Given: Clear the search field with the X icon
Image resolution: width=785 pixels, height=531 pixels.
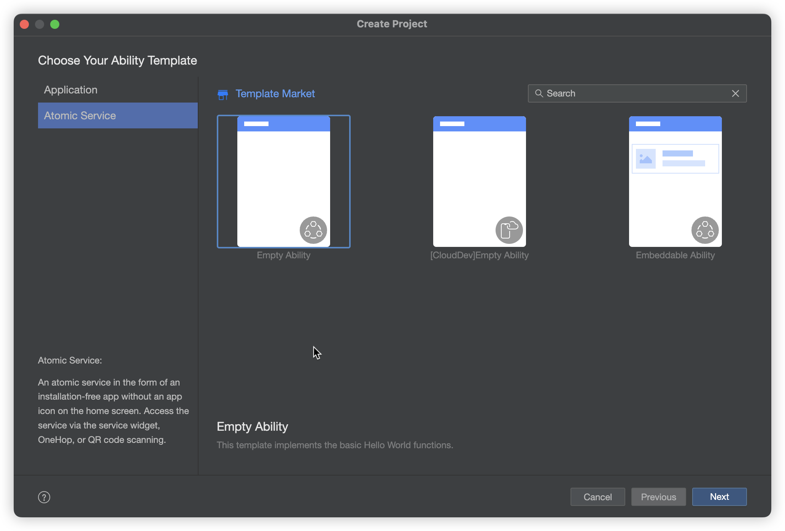Looking at the screenshot, I should 735,93.
